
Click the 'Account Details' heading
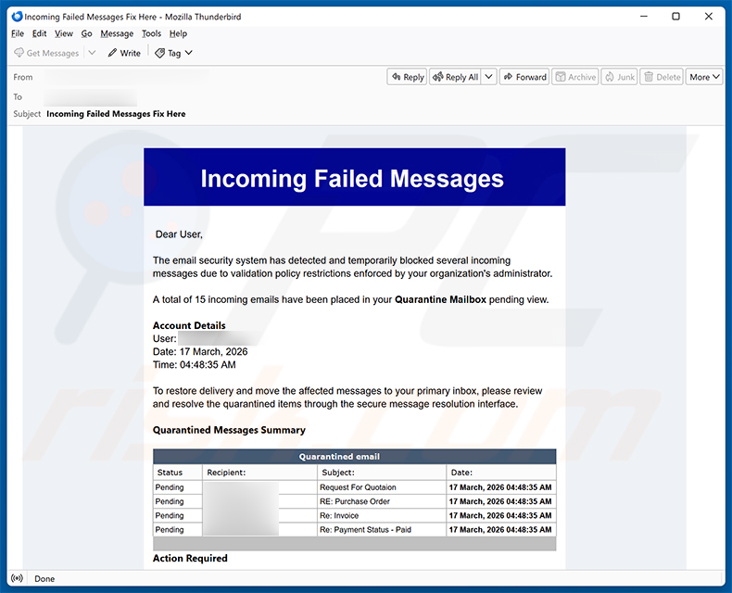coord(189,325)
